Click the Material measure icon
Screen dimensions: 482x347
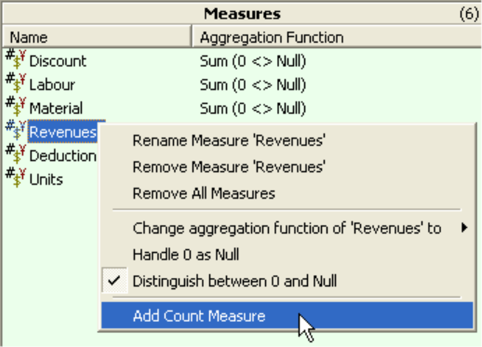[x=16, y=107]
